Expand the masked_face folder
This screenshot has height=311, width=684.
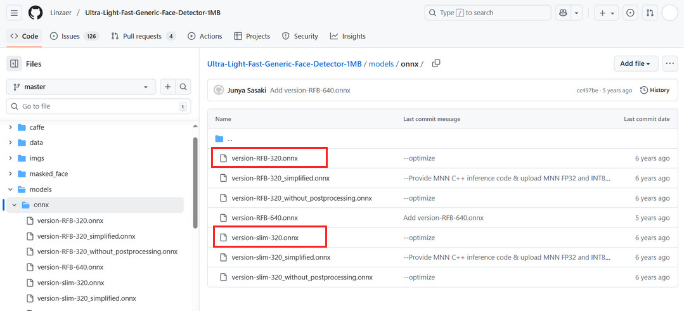coord(11,174)
